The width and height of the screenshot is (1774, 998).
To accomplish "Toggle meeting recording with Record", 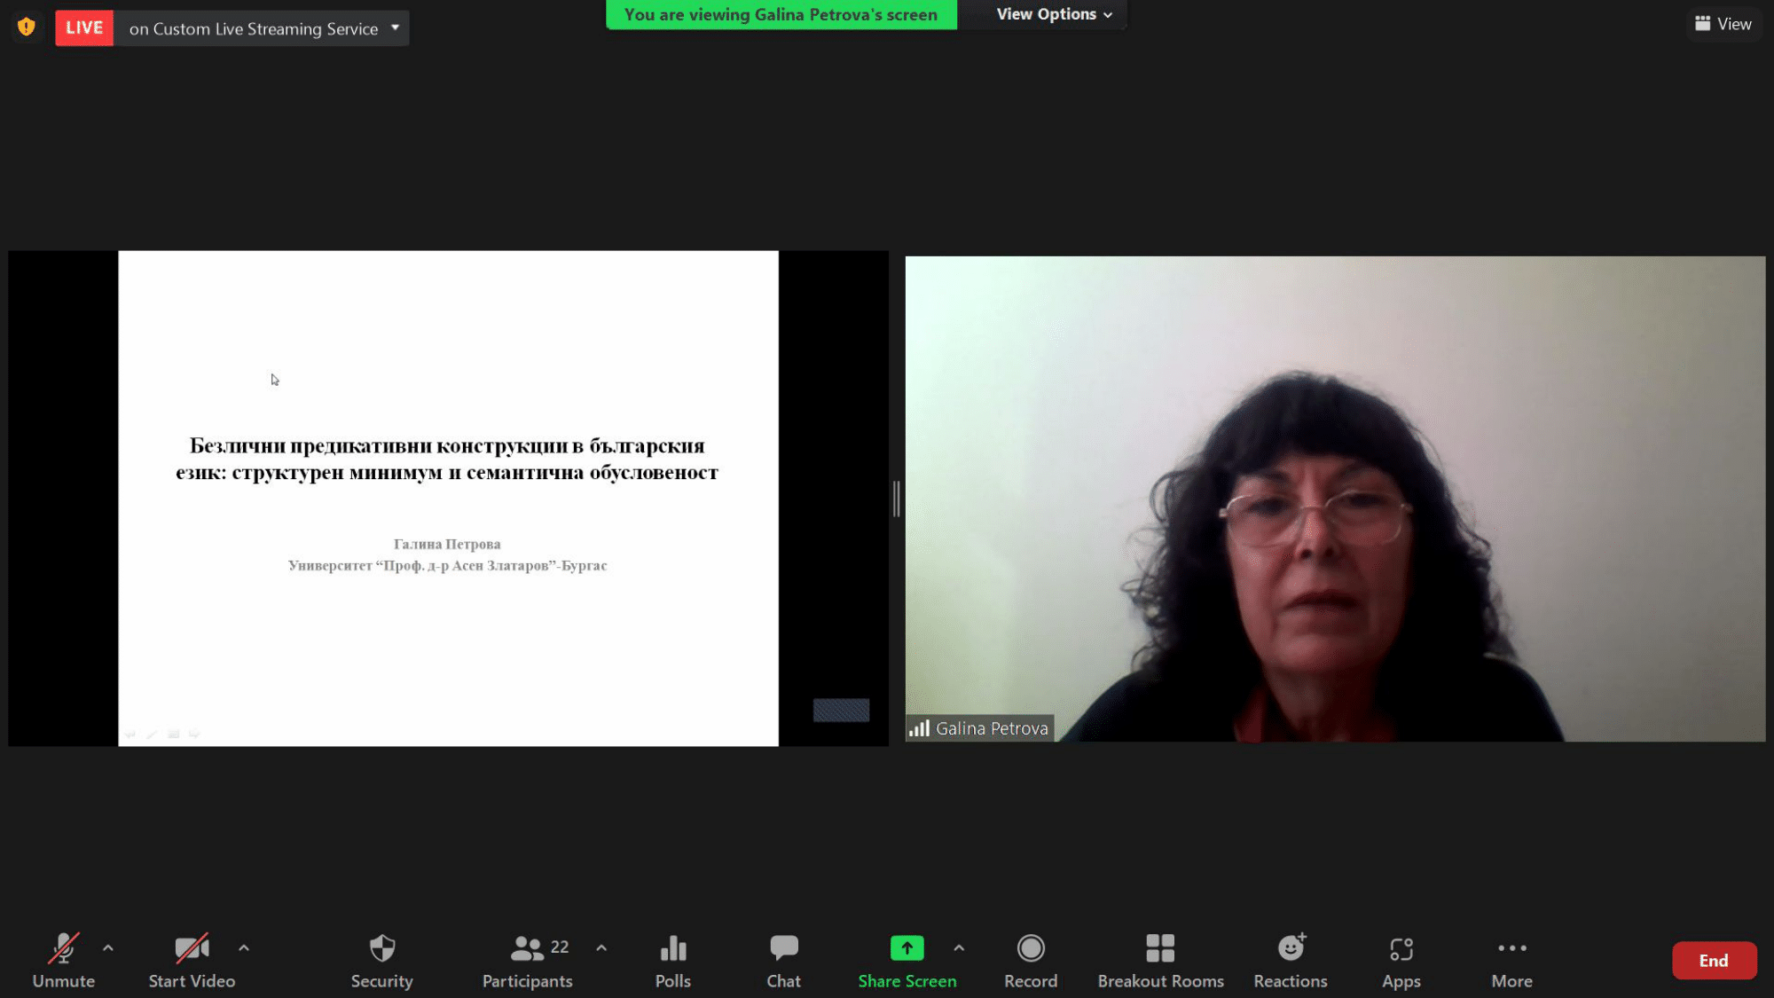I will coord(1030,960).
